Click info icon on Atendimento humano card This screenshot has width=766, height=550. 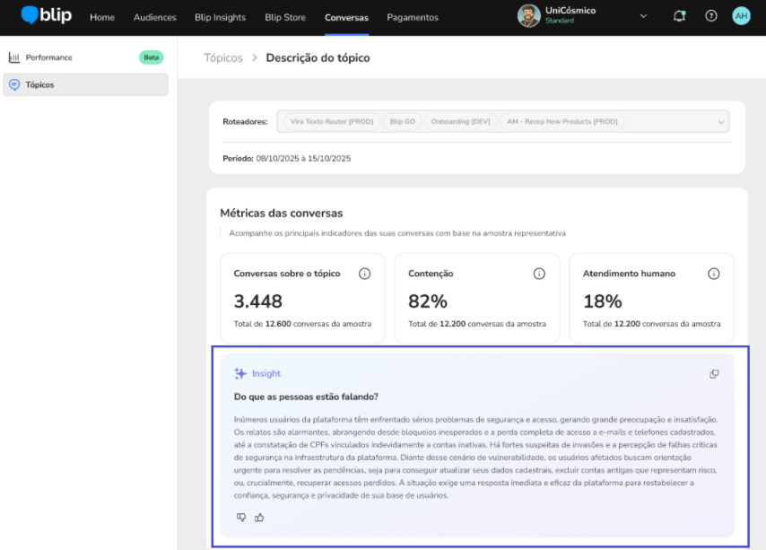point(713,274)
